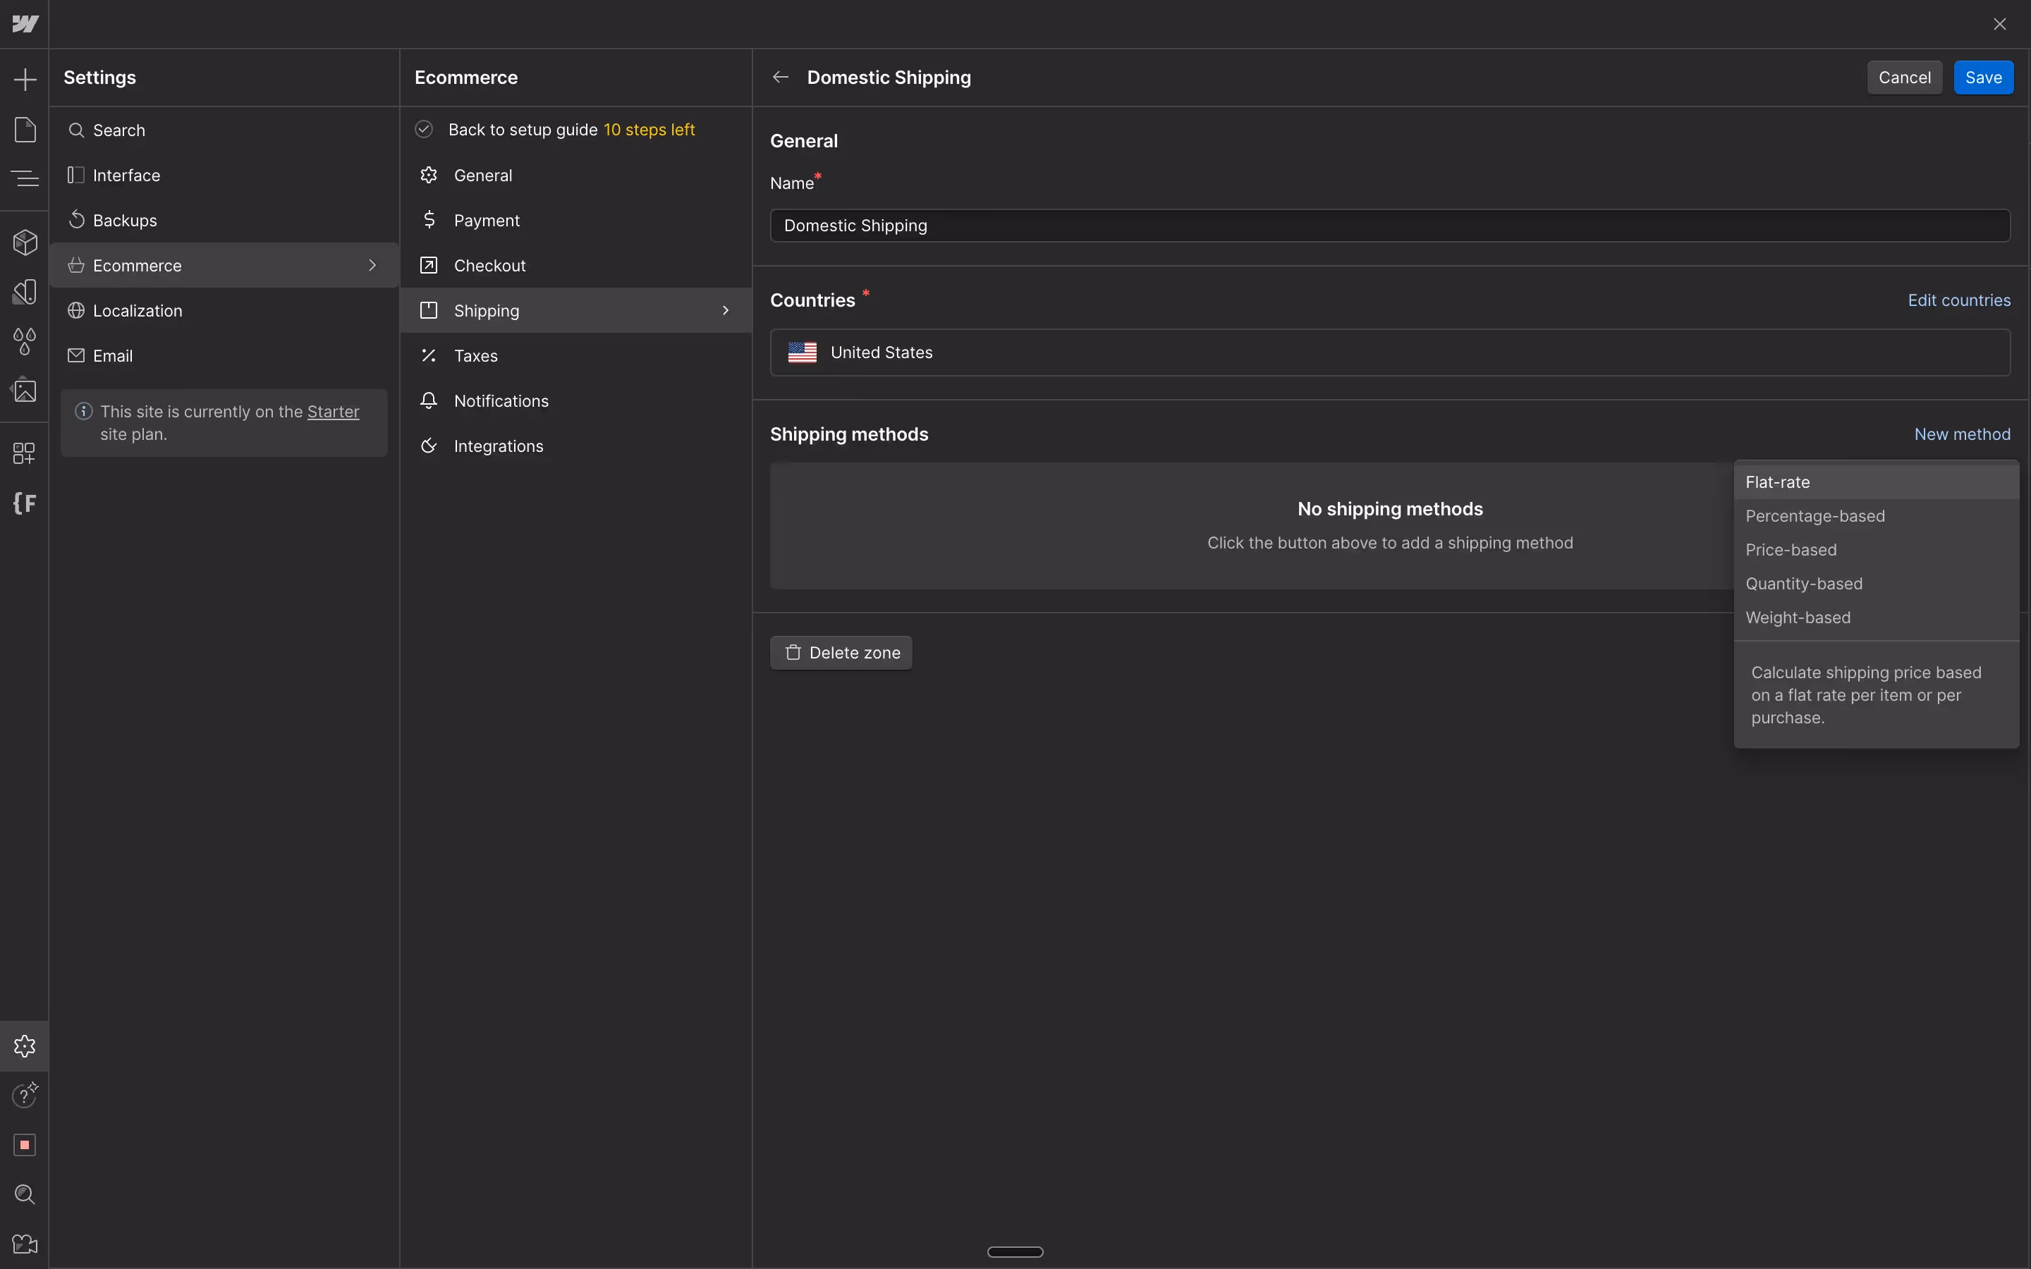Open the Navigator panel icon
Screen dimensions: 2031x1269
[25, 178]
